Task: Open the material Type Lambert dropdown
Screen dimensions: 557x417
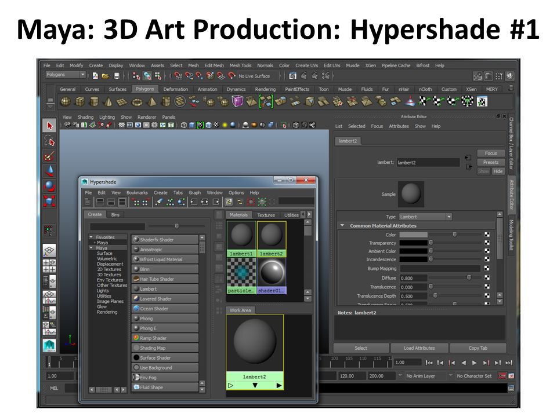Action: (x=425, y=217)
